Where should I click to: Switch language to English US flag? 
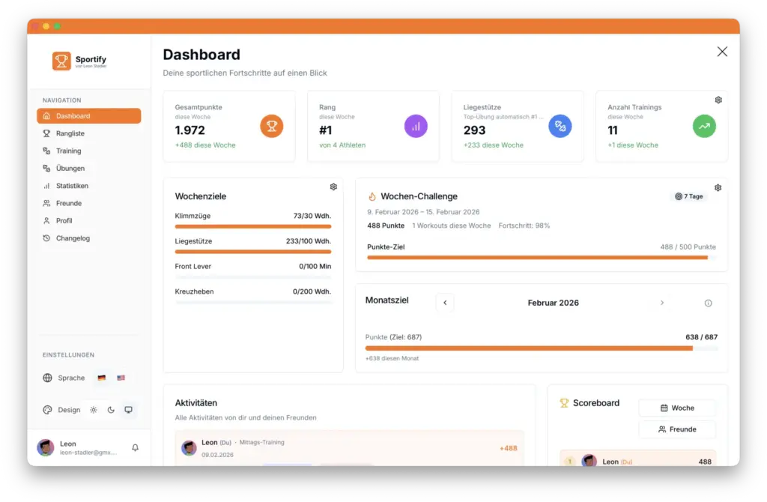(x=121, y=378)
